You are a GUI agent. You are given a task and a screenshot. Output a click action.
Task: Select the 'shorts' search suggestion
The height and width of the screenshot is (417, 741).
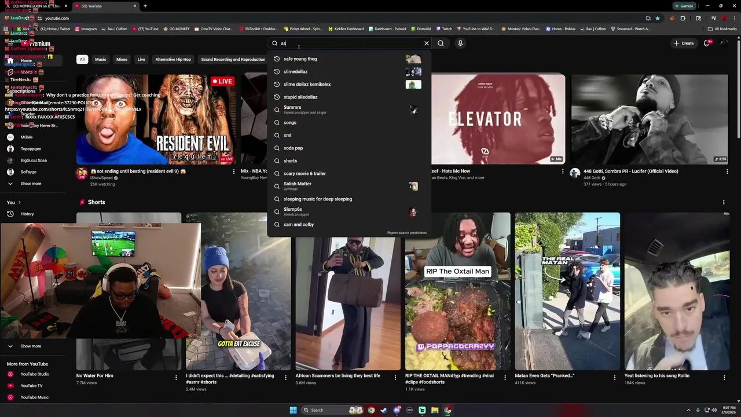348,160
